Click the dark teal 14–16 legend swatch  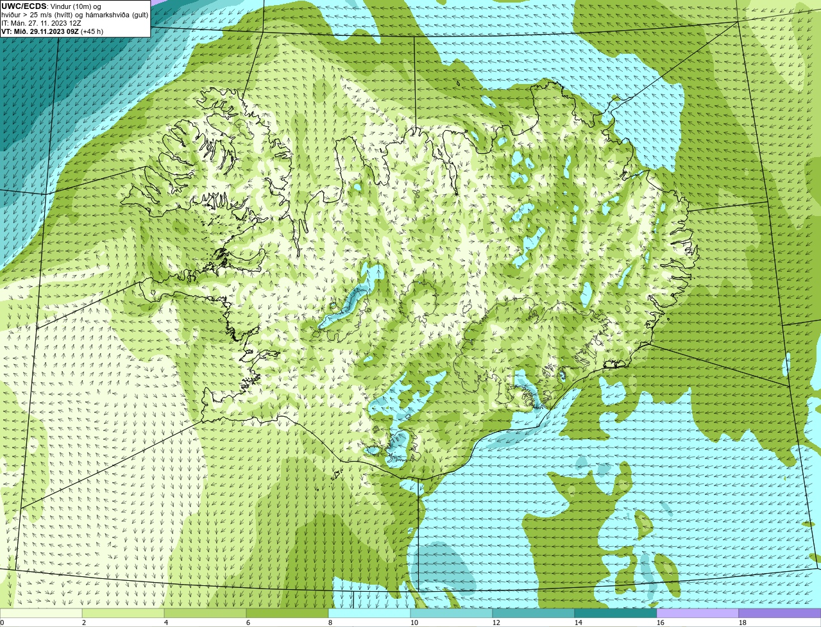click(x=616, y=614)
